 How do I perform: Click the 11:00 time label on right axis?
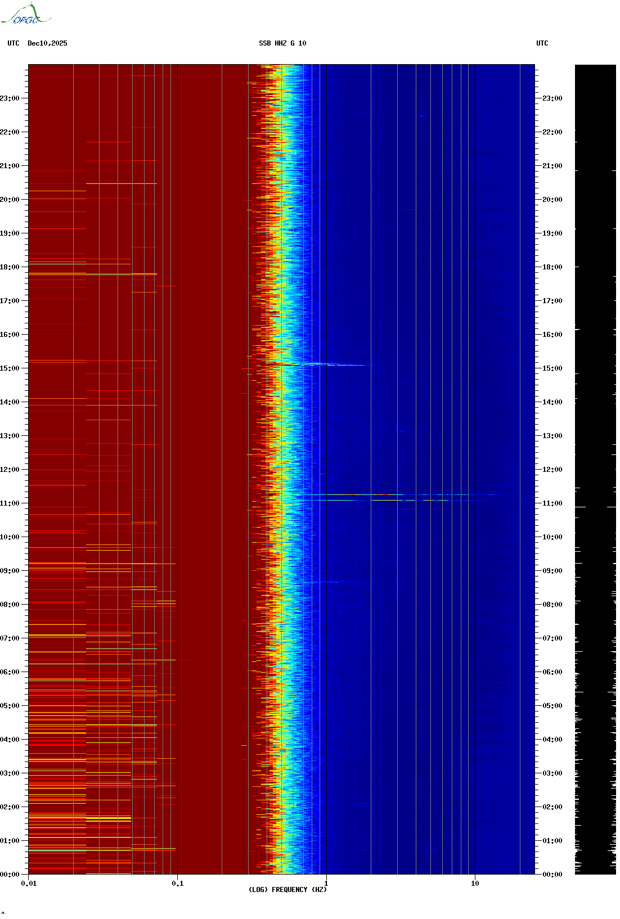(x=552, y=503)
